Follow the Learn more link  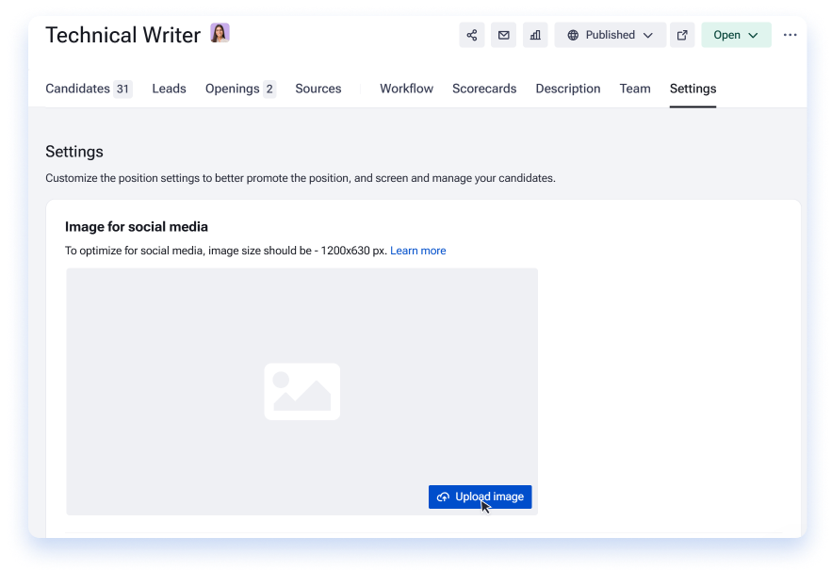pos(418,251)
